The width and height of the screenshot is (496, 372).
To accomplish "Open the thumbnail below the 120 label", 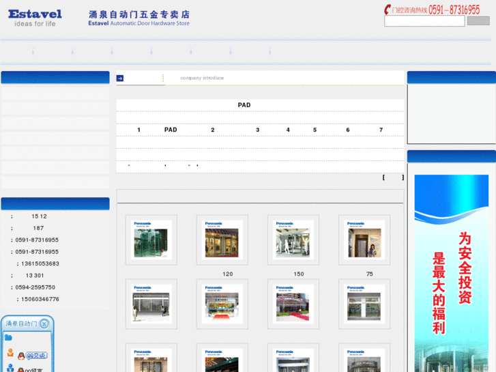I will click(222, 304).
